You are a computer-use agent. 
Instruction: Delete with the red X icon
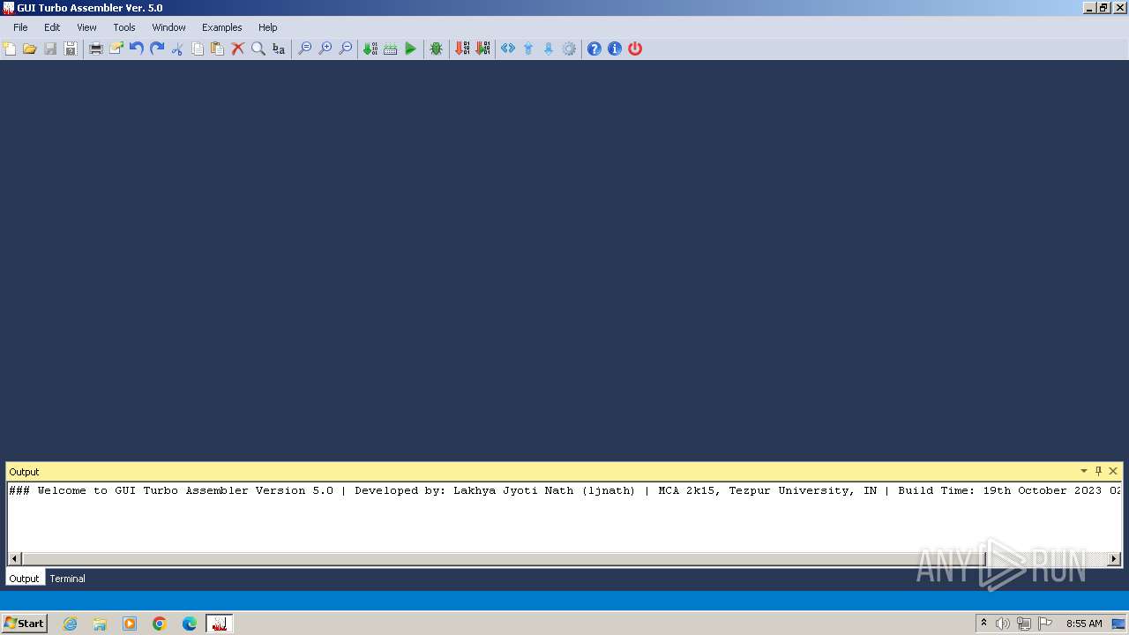coord(238,49)
